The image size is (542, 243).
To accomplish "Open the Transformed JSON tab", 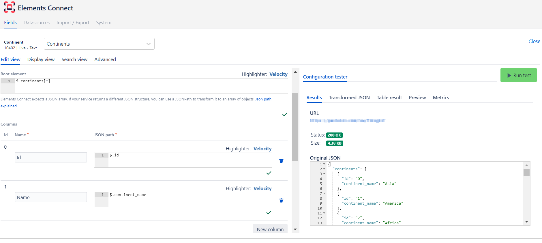I will [349, 98].
